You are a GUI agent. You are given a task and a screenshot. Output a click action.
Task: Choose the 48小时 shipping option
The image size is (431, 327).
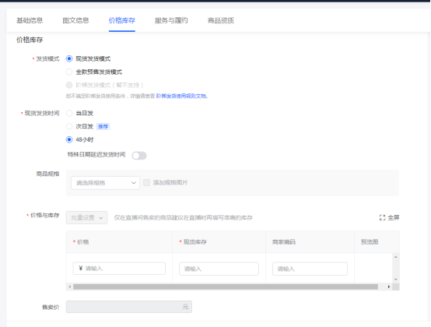69,139
